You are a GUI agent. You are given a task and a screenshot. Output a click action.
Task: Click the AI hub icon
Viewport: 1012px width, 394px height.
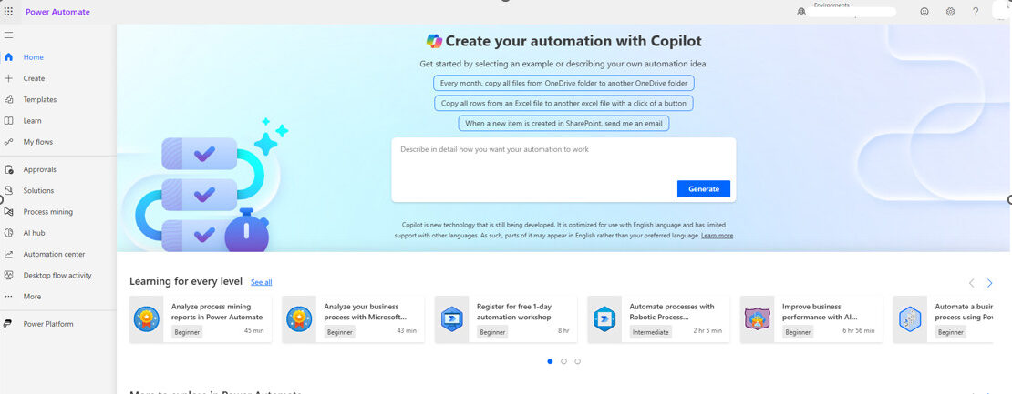8,232
